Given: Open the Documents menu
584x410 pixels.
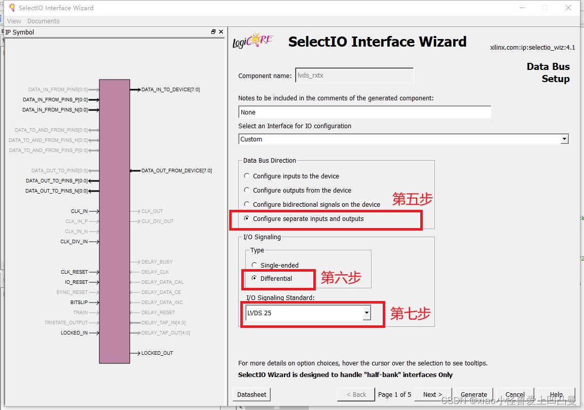Looking at the screenshot, I should [43, 21].
